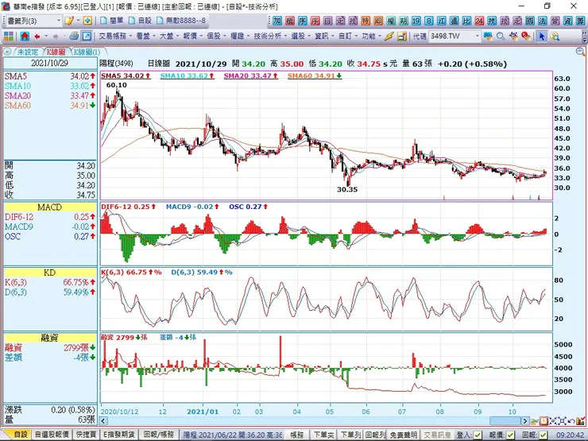Click the yellow KD indicator header

point(50,273)
